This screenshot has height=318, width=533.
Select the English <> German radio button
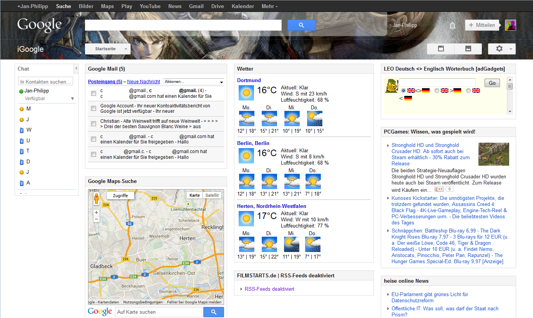point(403,91)
